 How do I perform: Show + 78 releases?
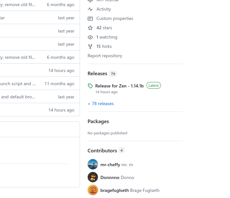(101, 104)
